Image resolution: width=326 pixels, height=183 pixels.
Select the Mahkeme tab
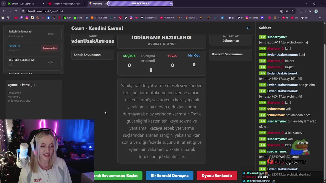click(98, 4)
